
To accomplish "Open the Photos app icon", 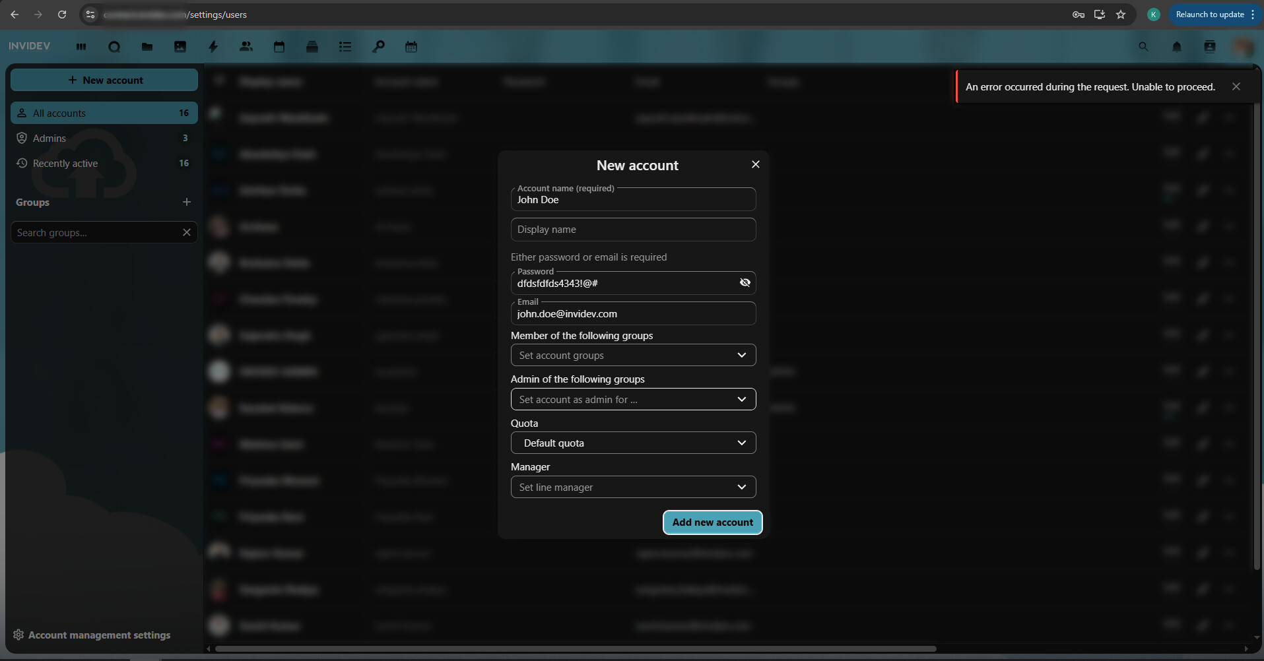I will point(180,47).
